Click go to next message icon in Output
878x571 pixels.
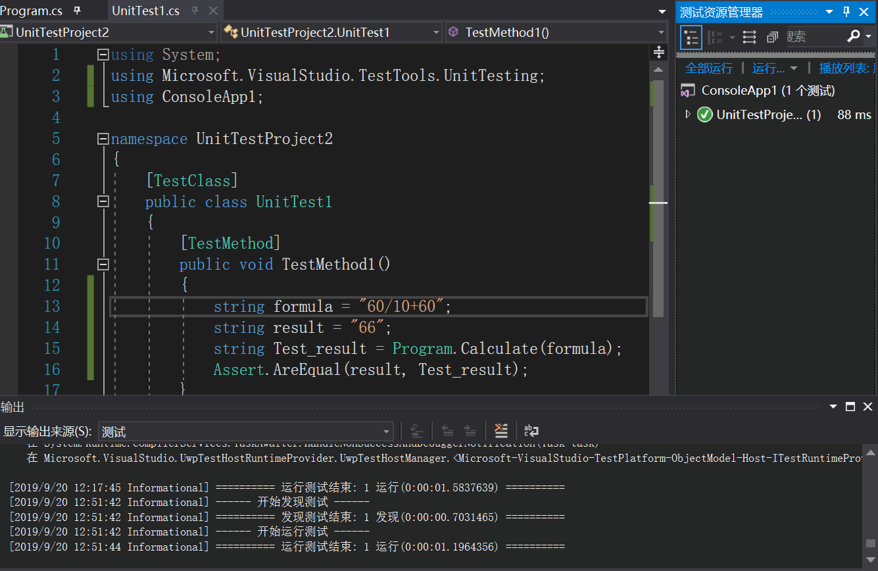pyautogui.click(x=470, y=431)
